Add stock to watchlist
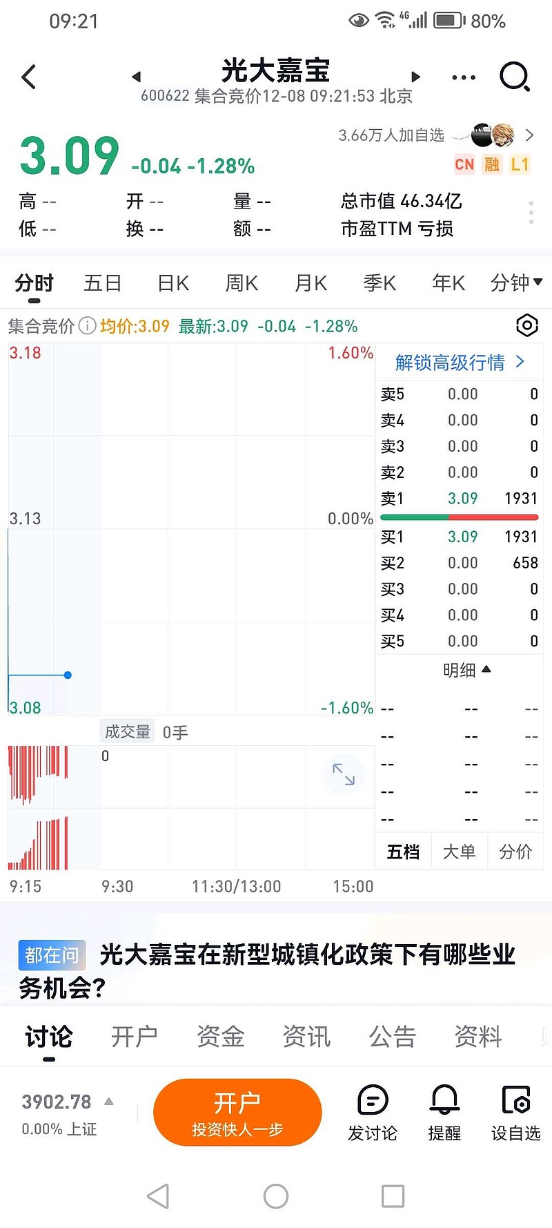The image size is (552, 1228). [x=515, y=1111]
